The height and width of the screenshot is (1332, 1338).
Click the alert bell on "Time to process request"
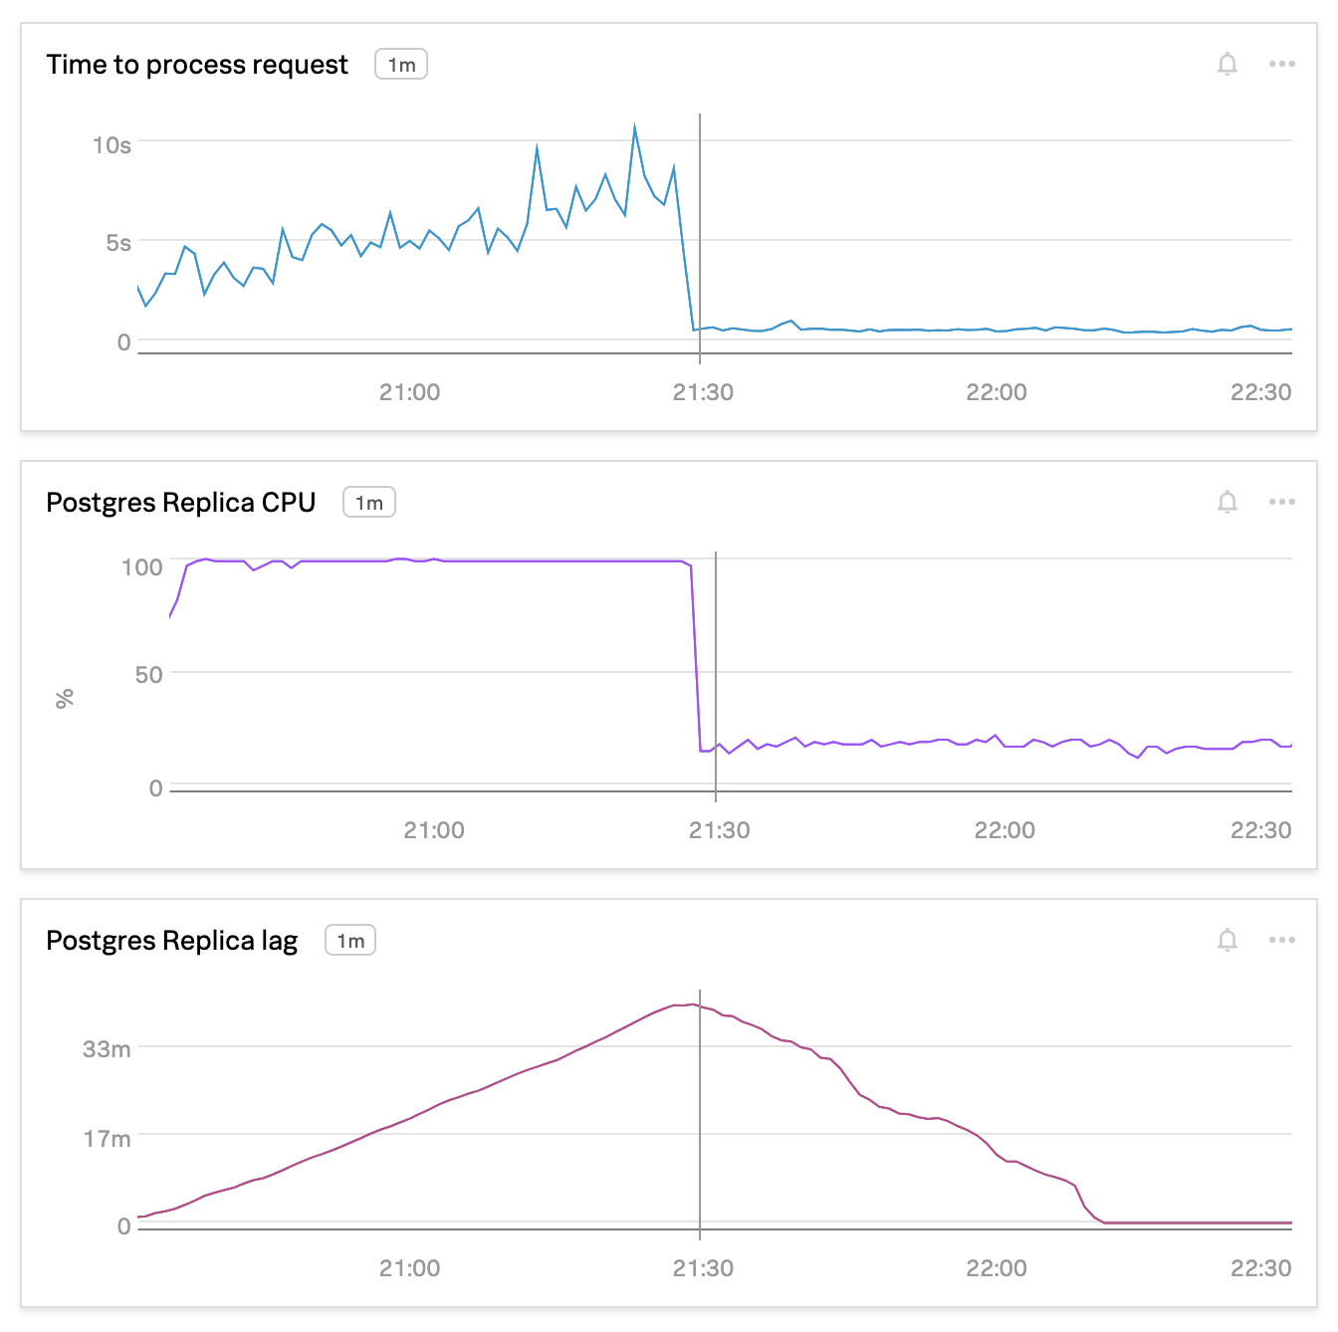tap(1226, 64)
